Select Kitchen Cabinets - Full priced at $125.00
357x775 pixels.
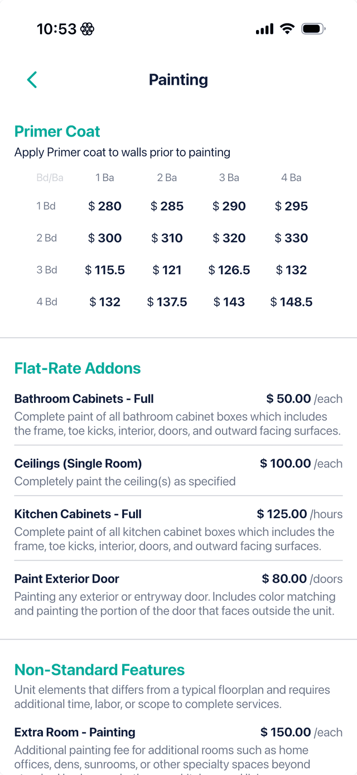pos(78,514)
